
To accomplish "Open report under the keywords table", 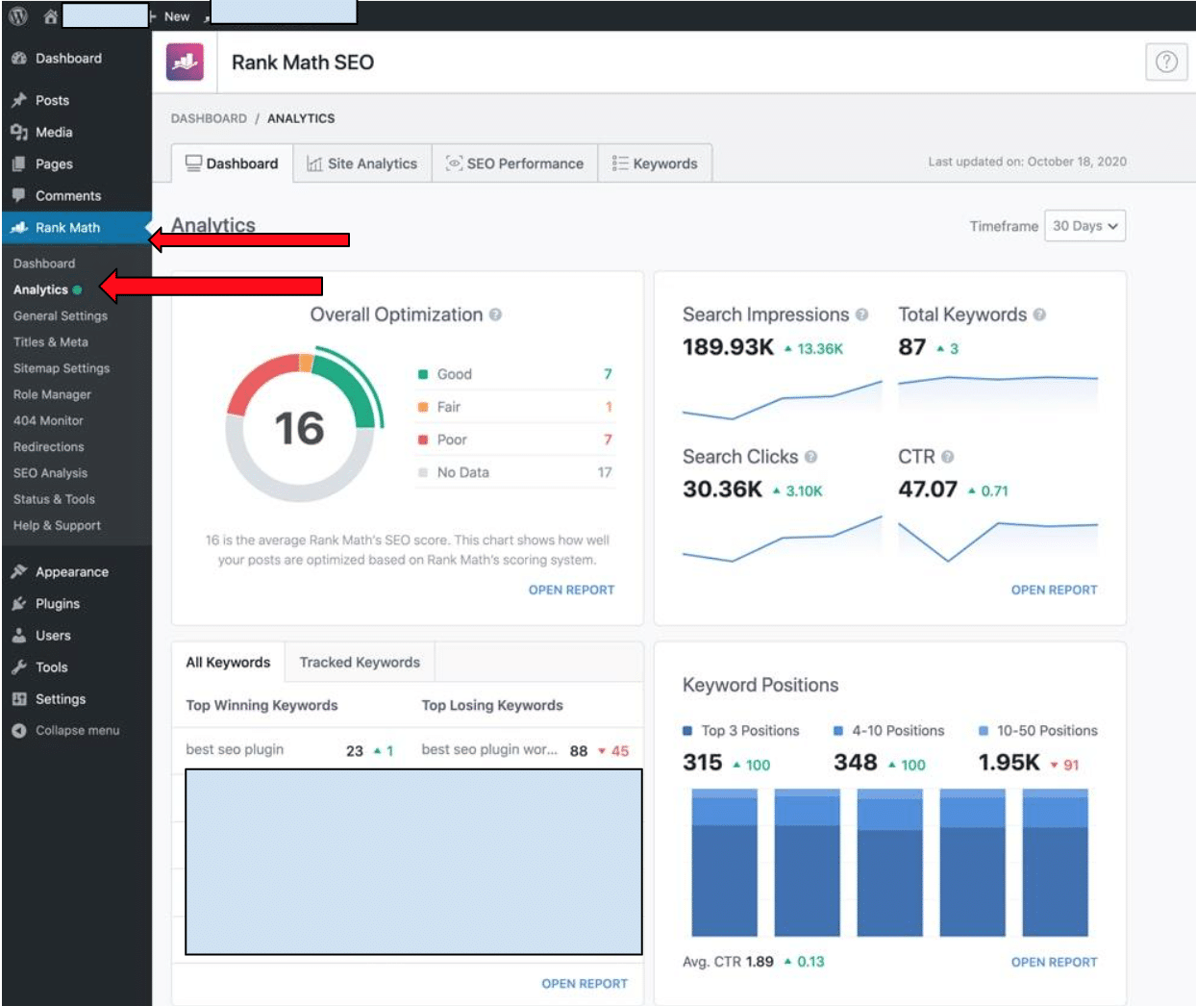I will pyautogui.click(x=585, y=984).
